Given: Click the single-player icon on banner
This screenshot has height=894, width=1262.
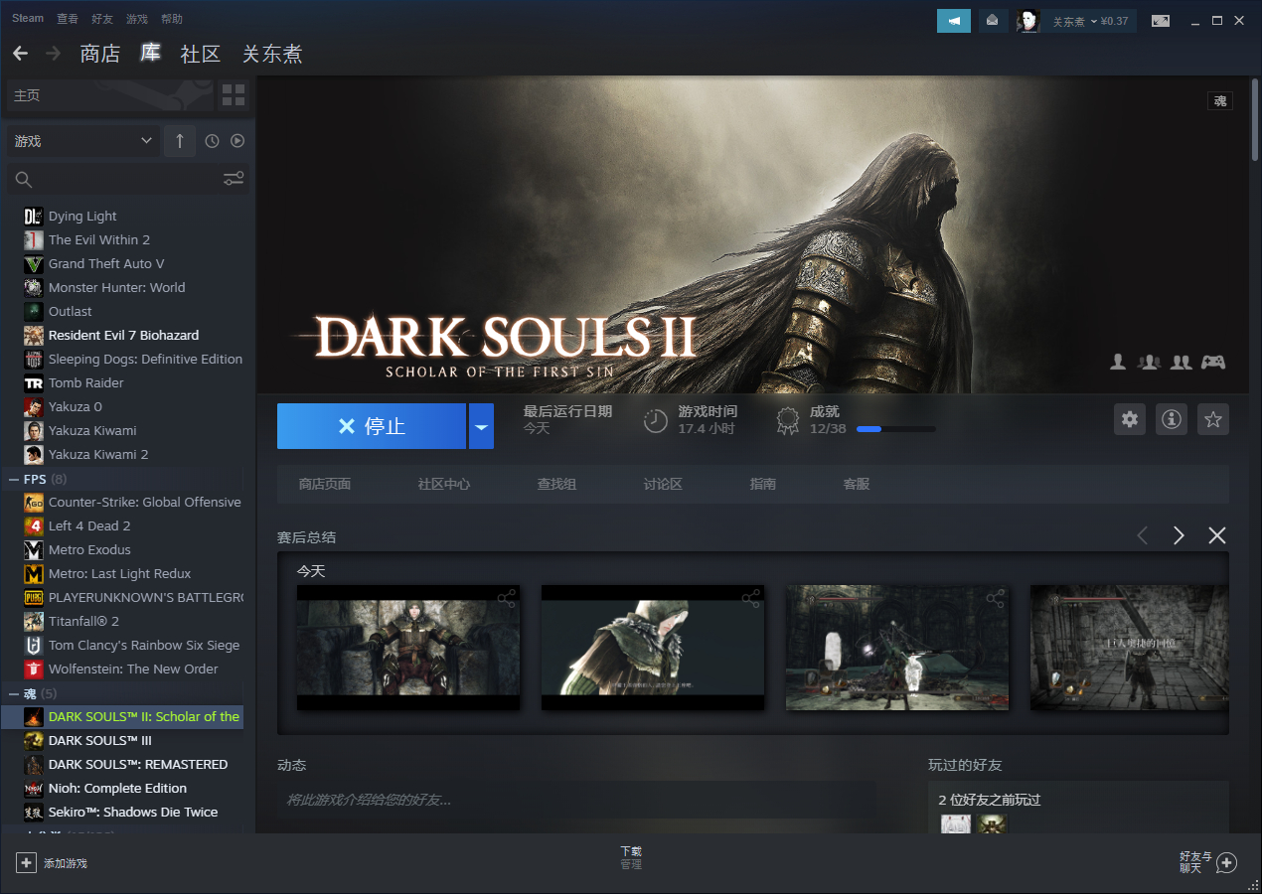Looking at the screenshot, I should (x=1118, y=362).
